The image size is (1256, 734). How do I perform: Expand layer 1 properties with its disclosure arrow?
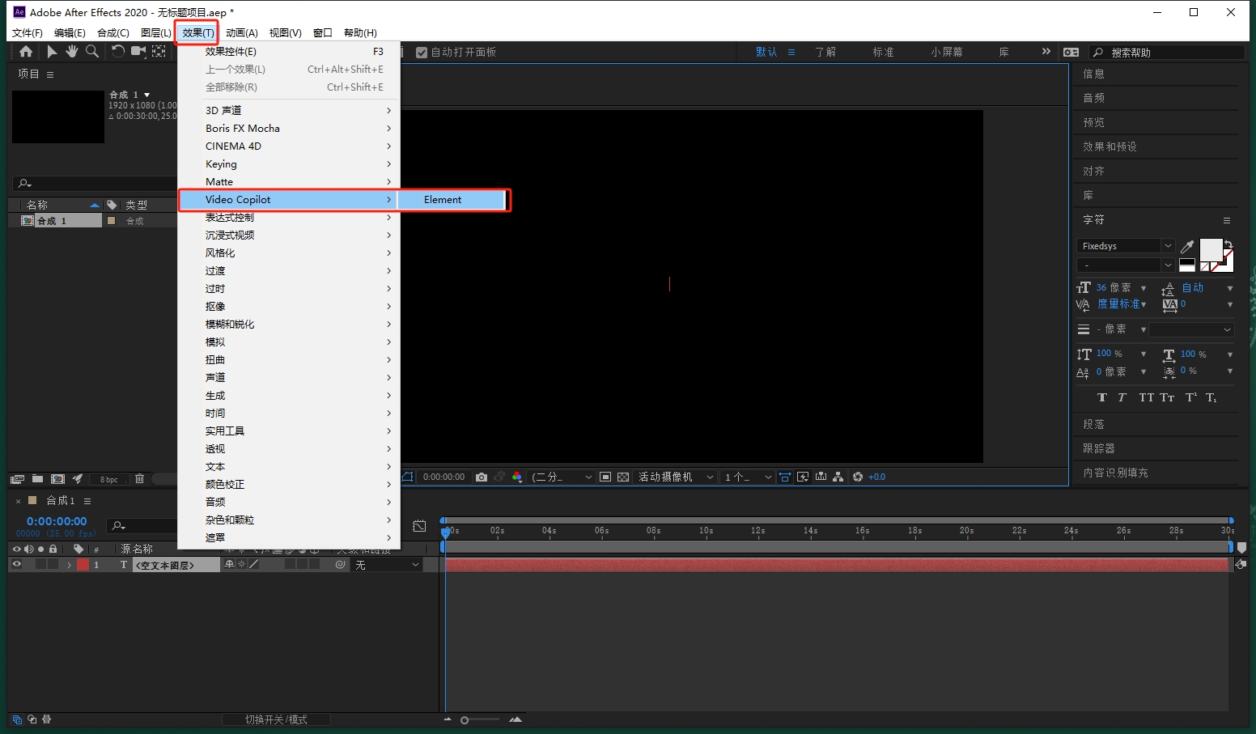69,565
